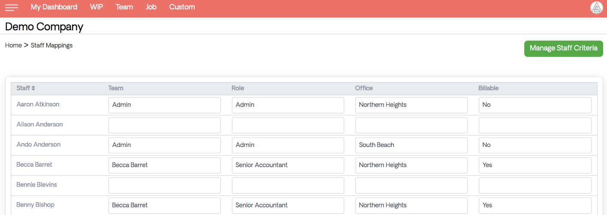Edit Role field for Ando Anderson
The image size is (607, 215).
click(x=288, y=145)
